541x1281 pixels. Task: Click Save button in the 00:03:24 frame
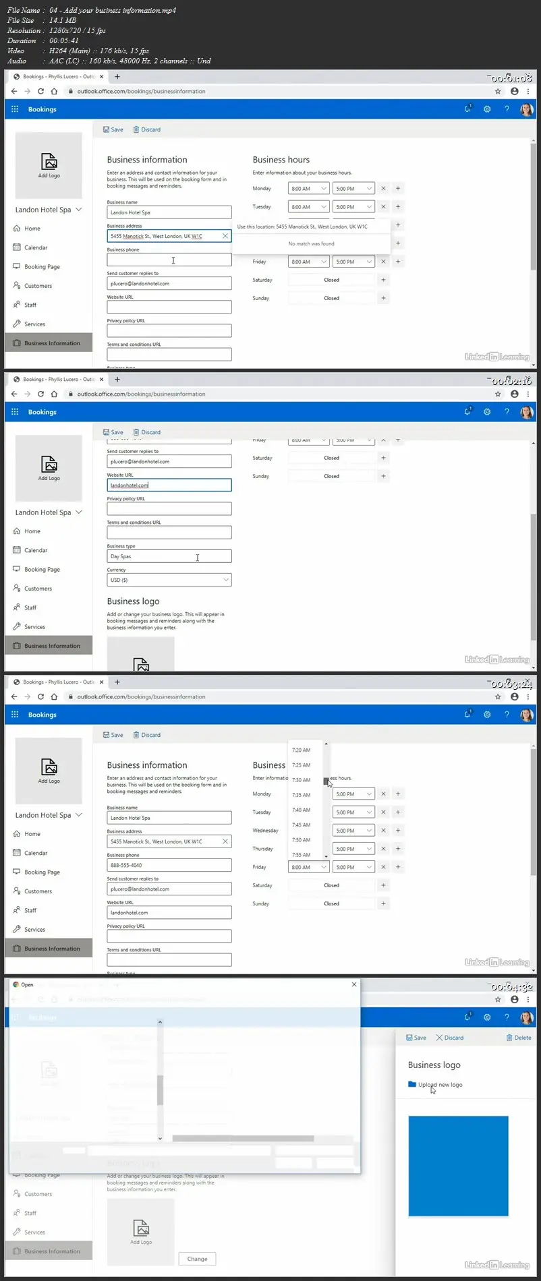coord(113,735)
